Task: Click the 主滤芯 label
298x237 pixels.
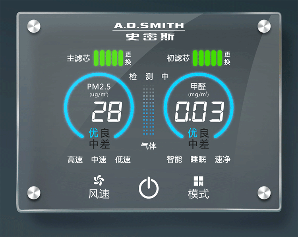Action: [x=78, y=58]
